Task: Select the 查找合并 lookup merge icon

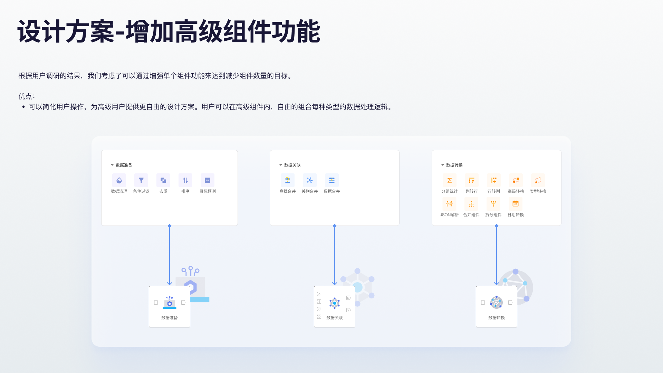Action: pos(288,180)
